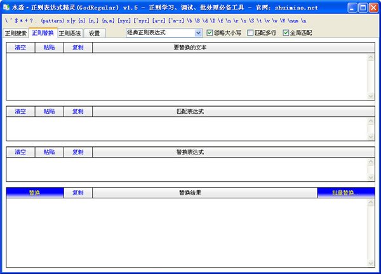Viewport: 381px width, 274px height.
Task: Click scroll-down arrow of 替换表达式 box
Action: click(371, 177)
